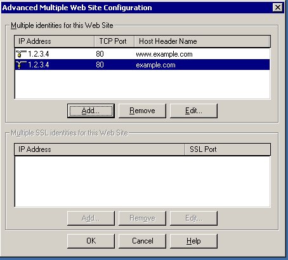This screenshot has width=288, height=260.
Task: Close the dialog using the title bar X
Action: pos(278,8)
